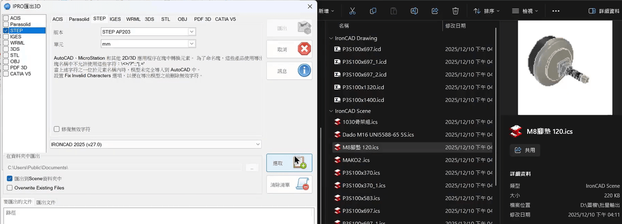Check the Parasolid format checkbox
Screen dimensions: 622x224
(x=6, y=24)
